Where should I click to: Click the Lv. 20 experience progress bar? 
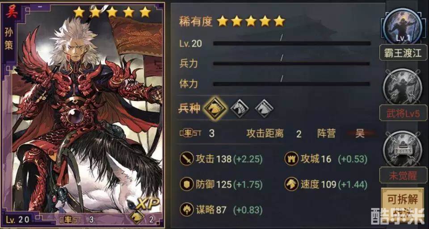[292, 43]
